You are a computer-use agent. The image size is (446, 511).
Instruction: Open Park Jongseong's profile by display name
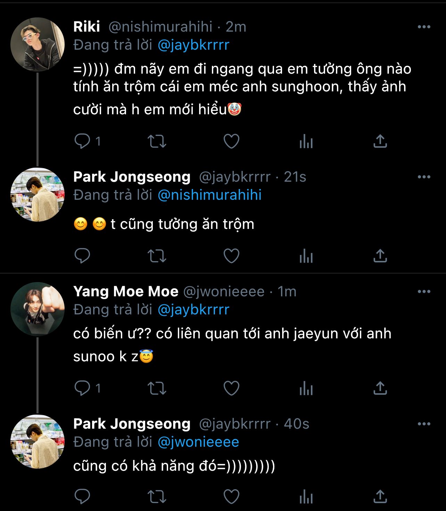pos(132,177)
